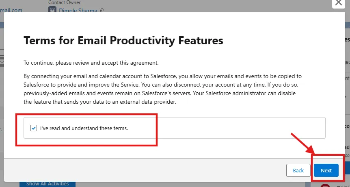Click the blue Next button
The height and width of the screenshot is (187, 350).
pyautogui.click(x=326, y=170)
